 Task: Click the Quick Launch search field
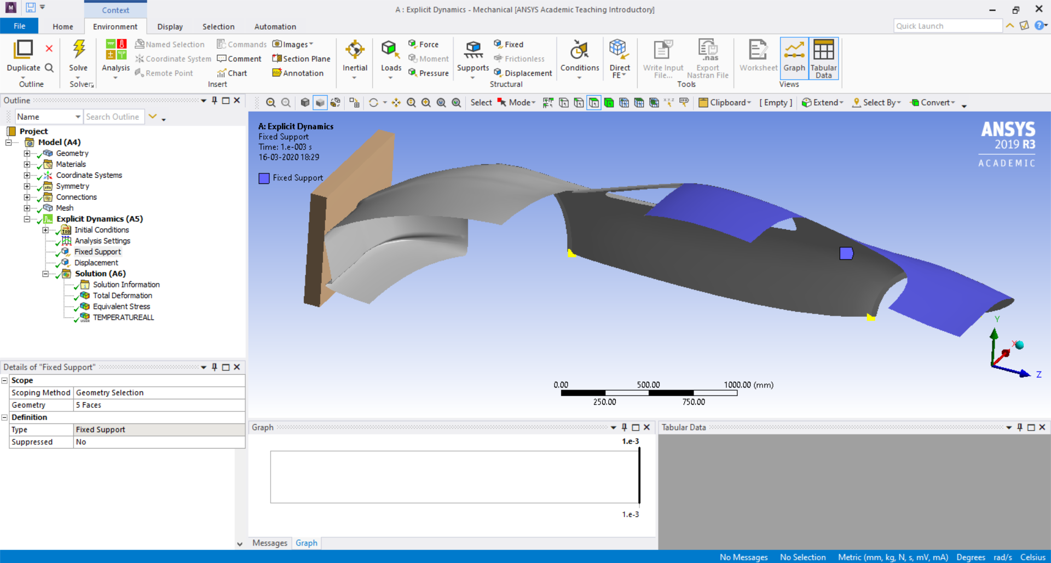pos(948,26)
